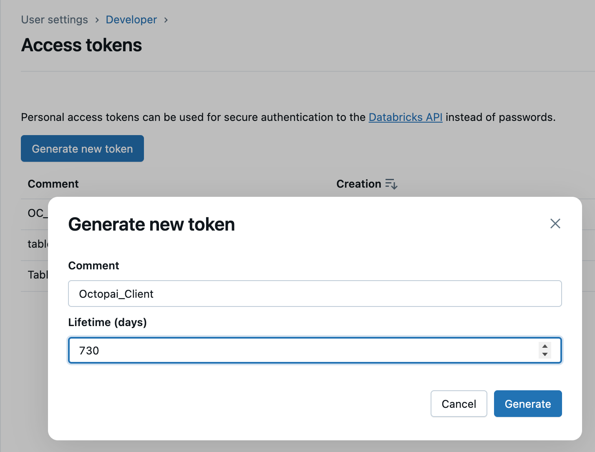
Task: Go to Developer breadcrumb link
Action: pos(131,20)
